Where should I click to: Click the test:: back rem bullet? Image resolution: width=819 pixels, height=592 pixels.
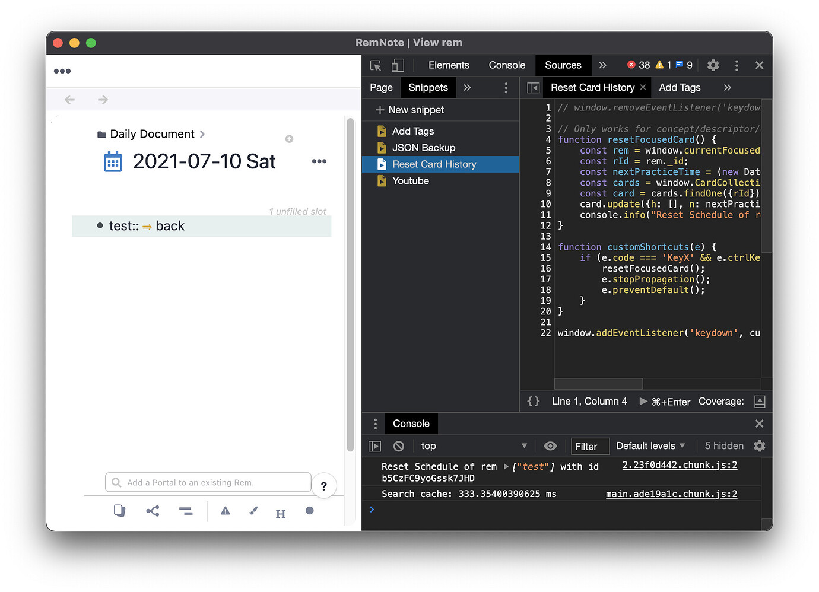click(100, 226)
